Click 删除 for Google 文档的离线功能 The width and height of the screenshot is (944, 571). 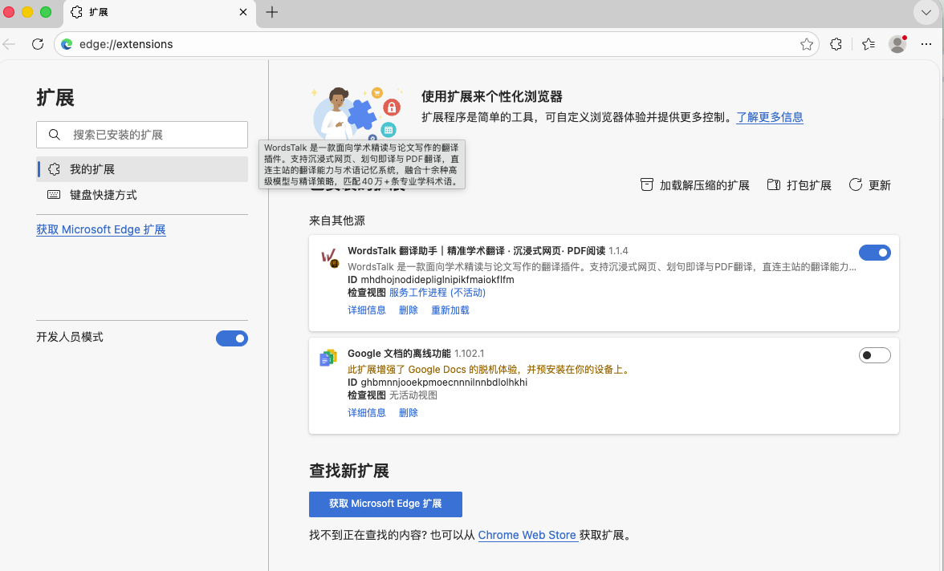coord(408,413)
